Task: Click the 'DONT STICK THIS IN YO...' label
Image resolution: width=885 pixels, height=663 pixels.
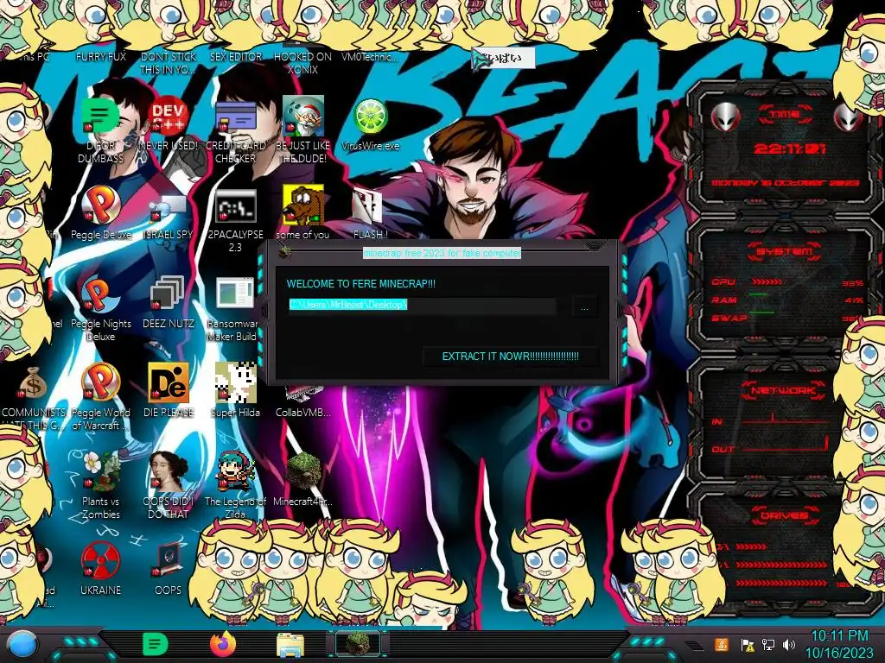Action: point(168,63)
